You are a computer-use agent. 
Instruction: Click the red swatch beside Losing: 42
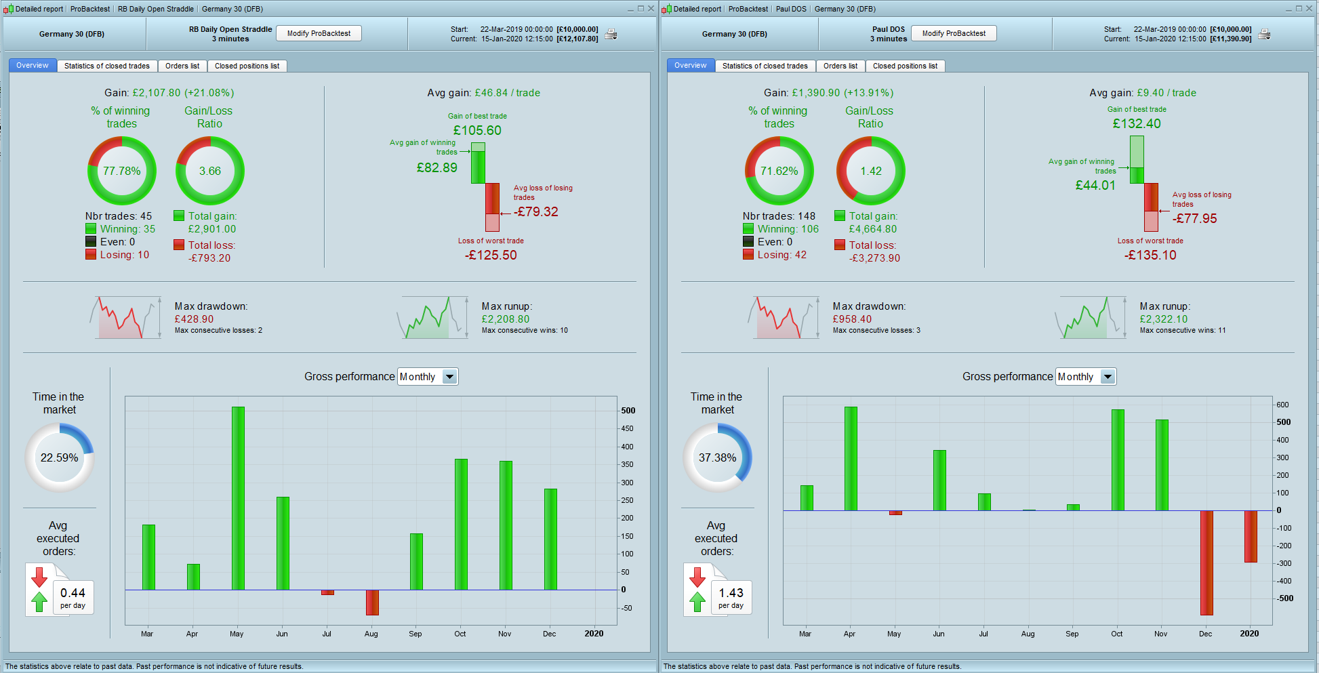click(748, 255)
